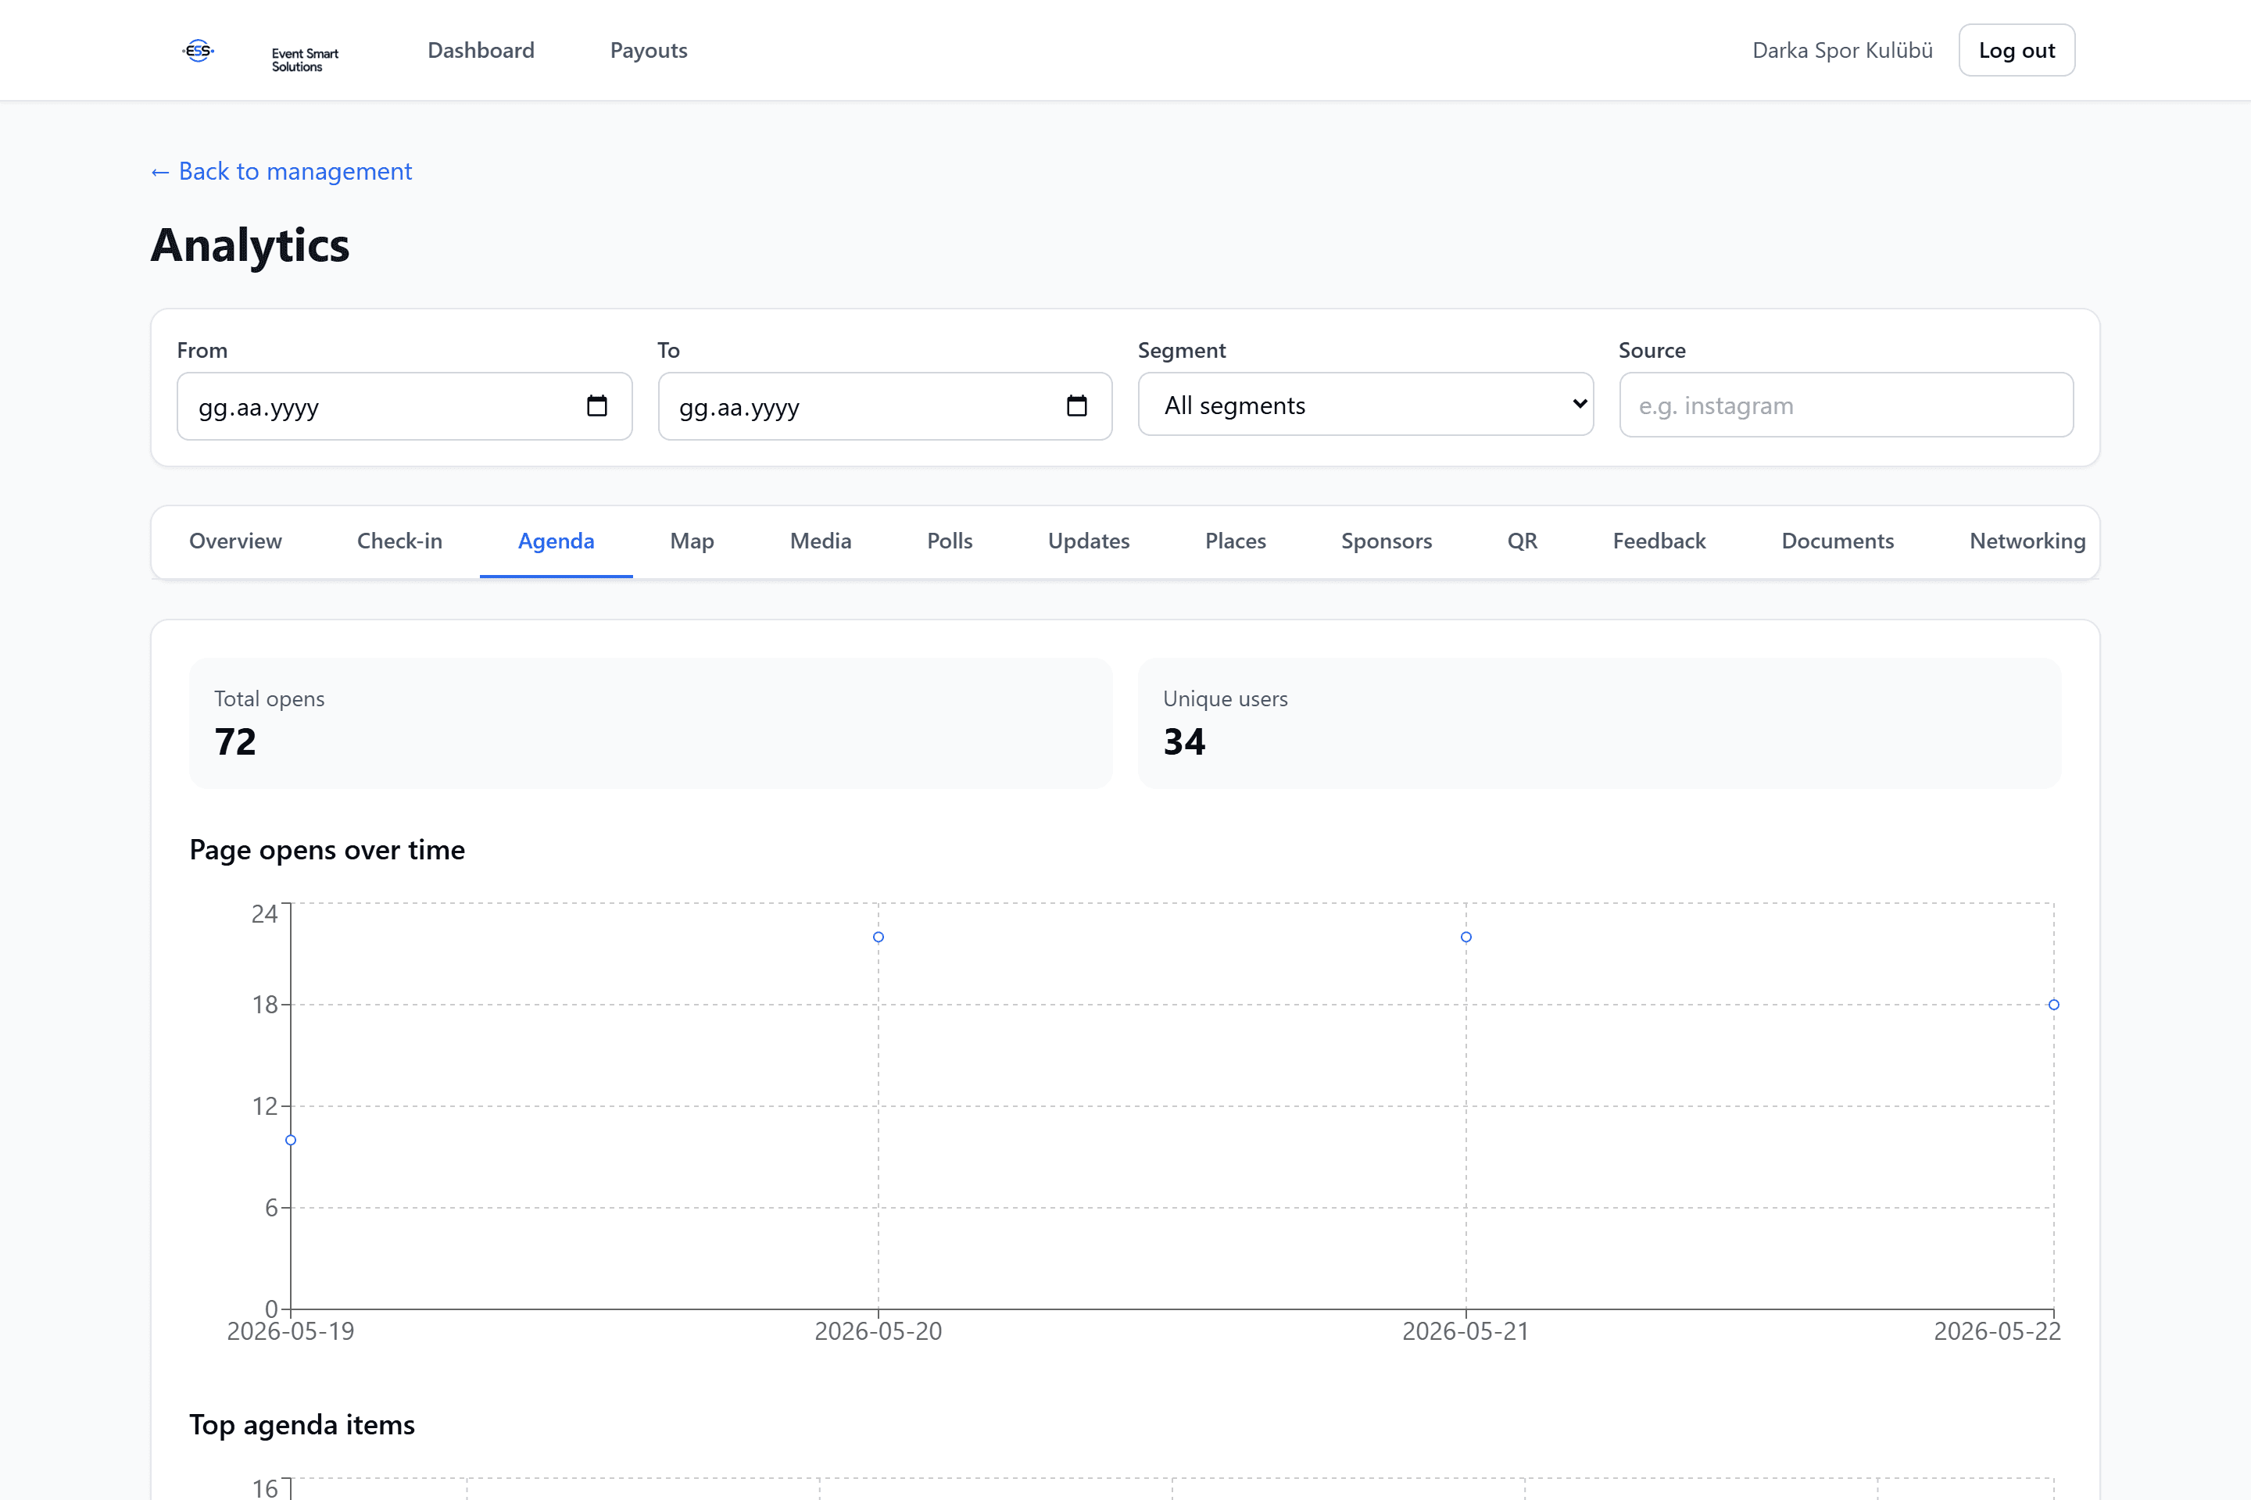Click the Top agenda items heading
This screenshot has width=2251, height=1500.
point(302,1425)
